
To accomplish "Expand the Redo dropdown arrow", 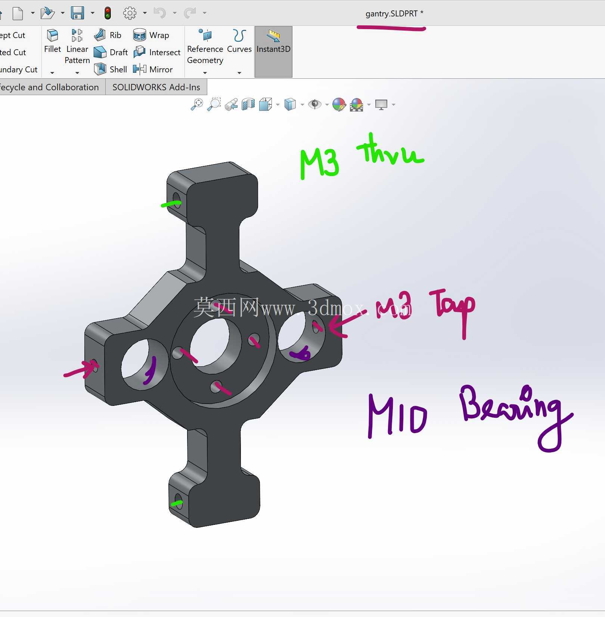I will (204, 13).
